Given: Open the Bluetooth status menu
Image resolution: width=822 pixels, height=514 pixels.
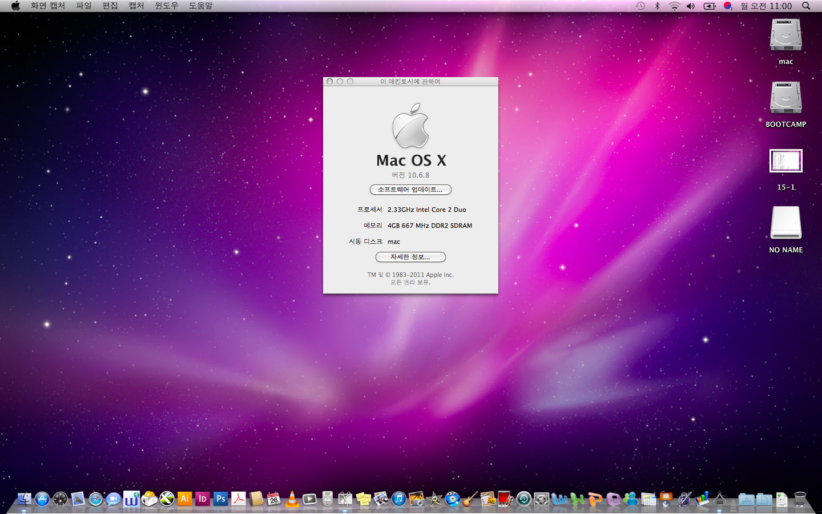Looking at the screenshot, I should tap(657, 6).
